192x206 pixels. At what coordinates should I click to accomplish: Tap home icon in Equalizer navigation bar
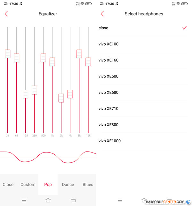point(48,200)
